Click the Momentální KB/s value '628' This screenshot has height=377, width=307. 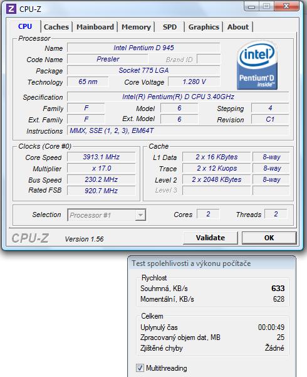(279, 299)
